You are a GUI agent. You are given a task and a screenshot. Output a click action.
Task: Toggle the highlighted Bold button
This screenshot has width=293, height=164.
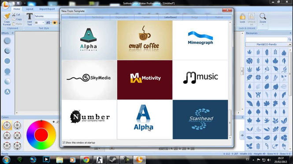[x=55, y=23]
